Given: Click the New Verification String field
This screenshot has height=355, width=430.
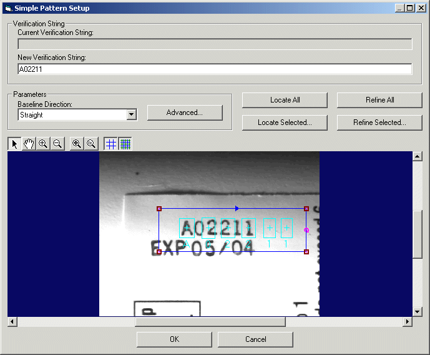Looking at the screenshot, I should (215, 69).
